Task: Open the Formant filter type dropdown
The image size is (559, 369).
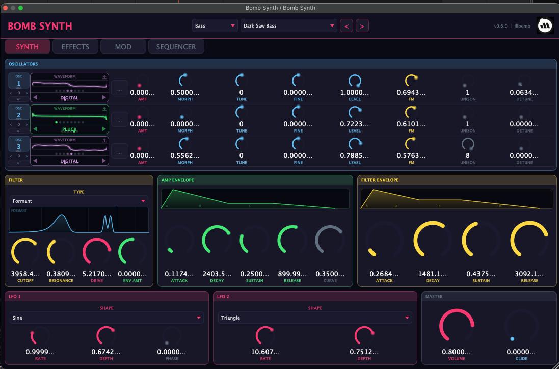Action: point(79,201)
